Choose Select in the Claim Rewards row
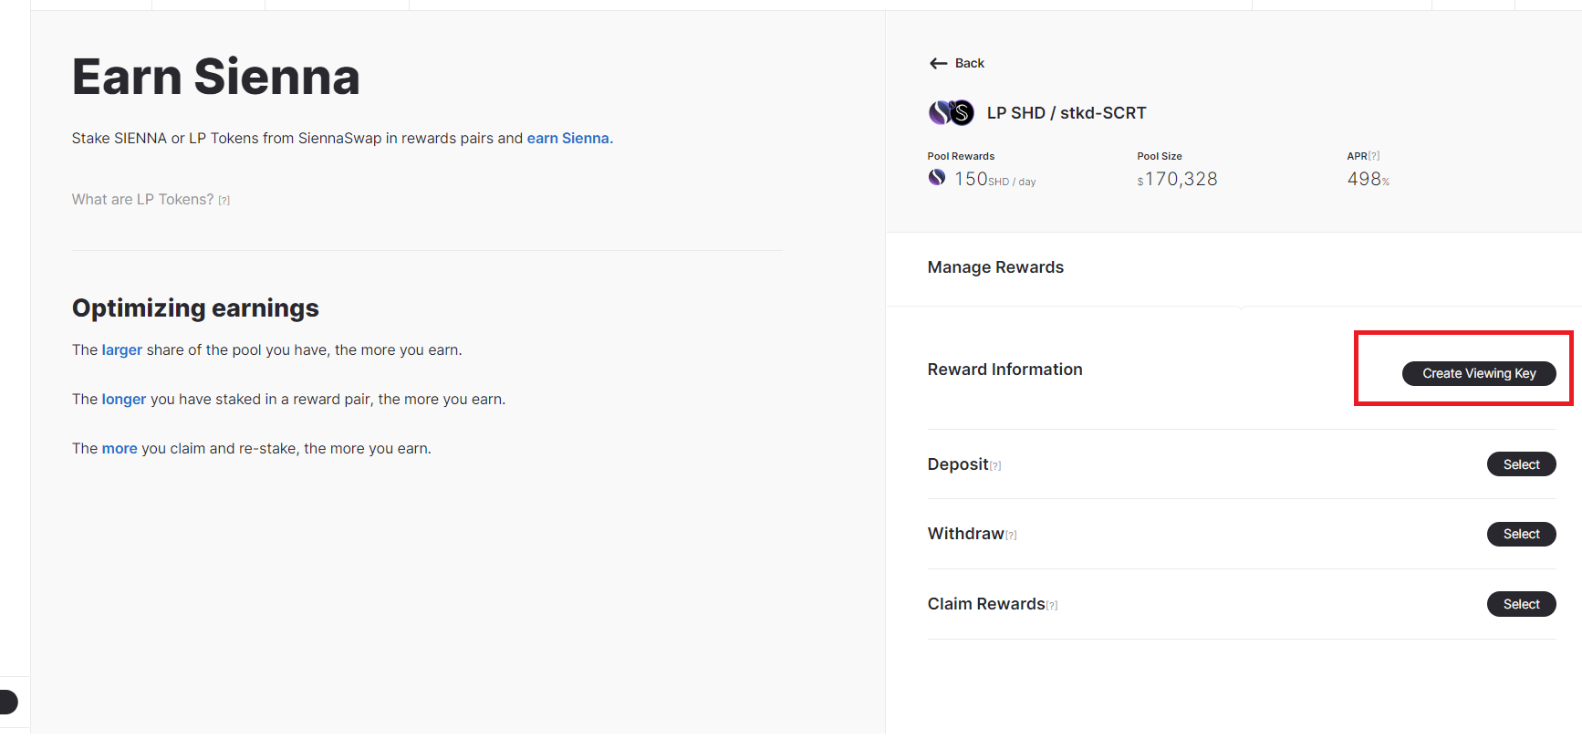 pos(1521,604)
